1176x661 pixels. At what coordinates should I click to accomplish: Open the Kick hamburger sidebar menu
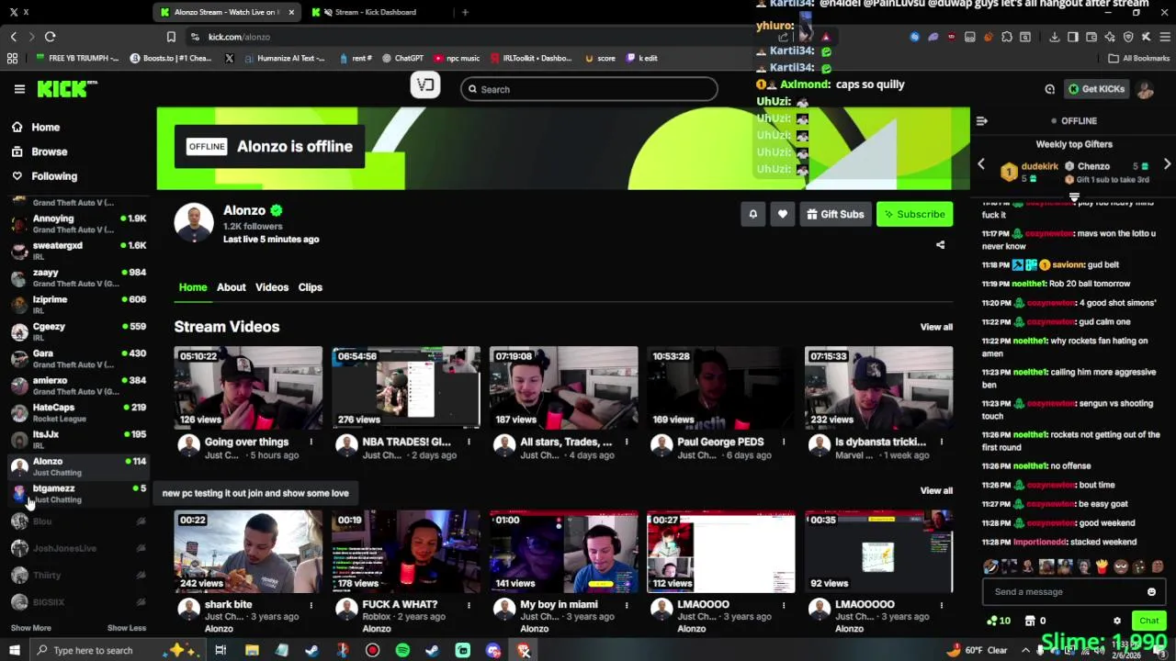[19, 89]
